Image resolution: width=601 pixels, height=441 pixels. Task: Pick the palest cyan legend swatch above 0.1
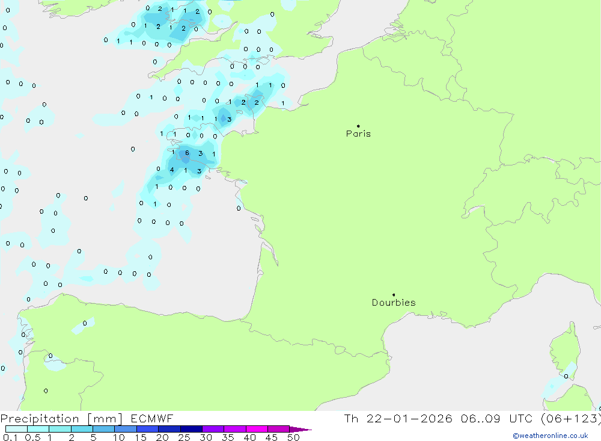(x=16, y=429)
